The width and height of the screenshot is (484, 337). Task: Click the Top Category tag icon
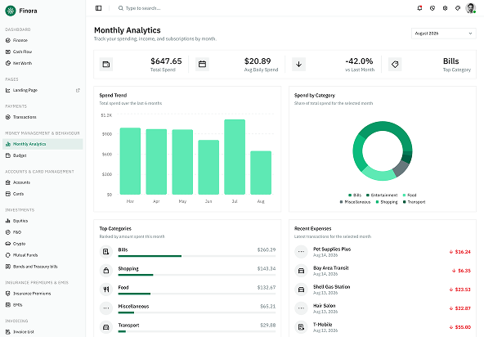pos(395,65)
